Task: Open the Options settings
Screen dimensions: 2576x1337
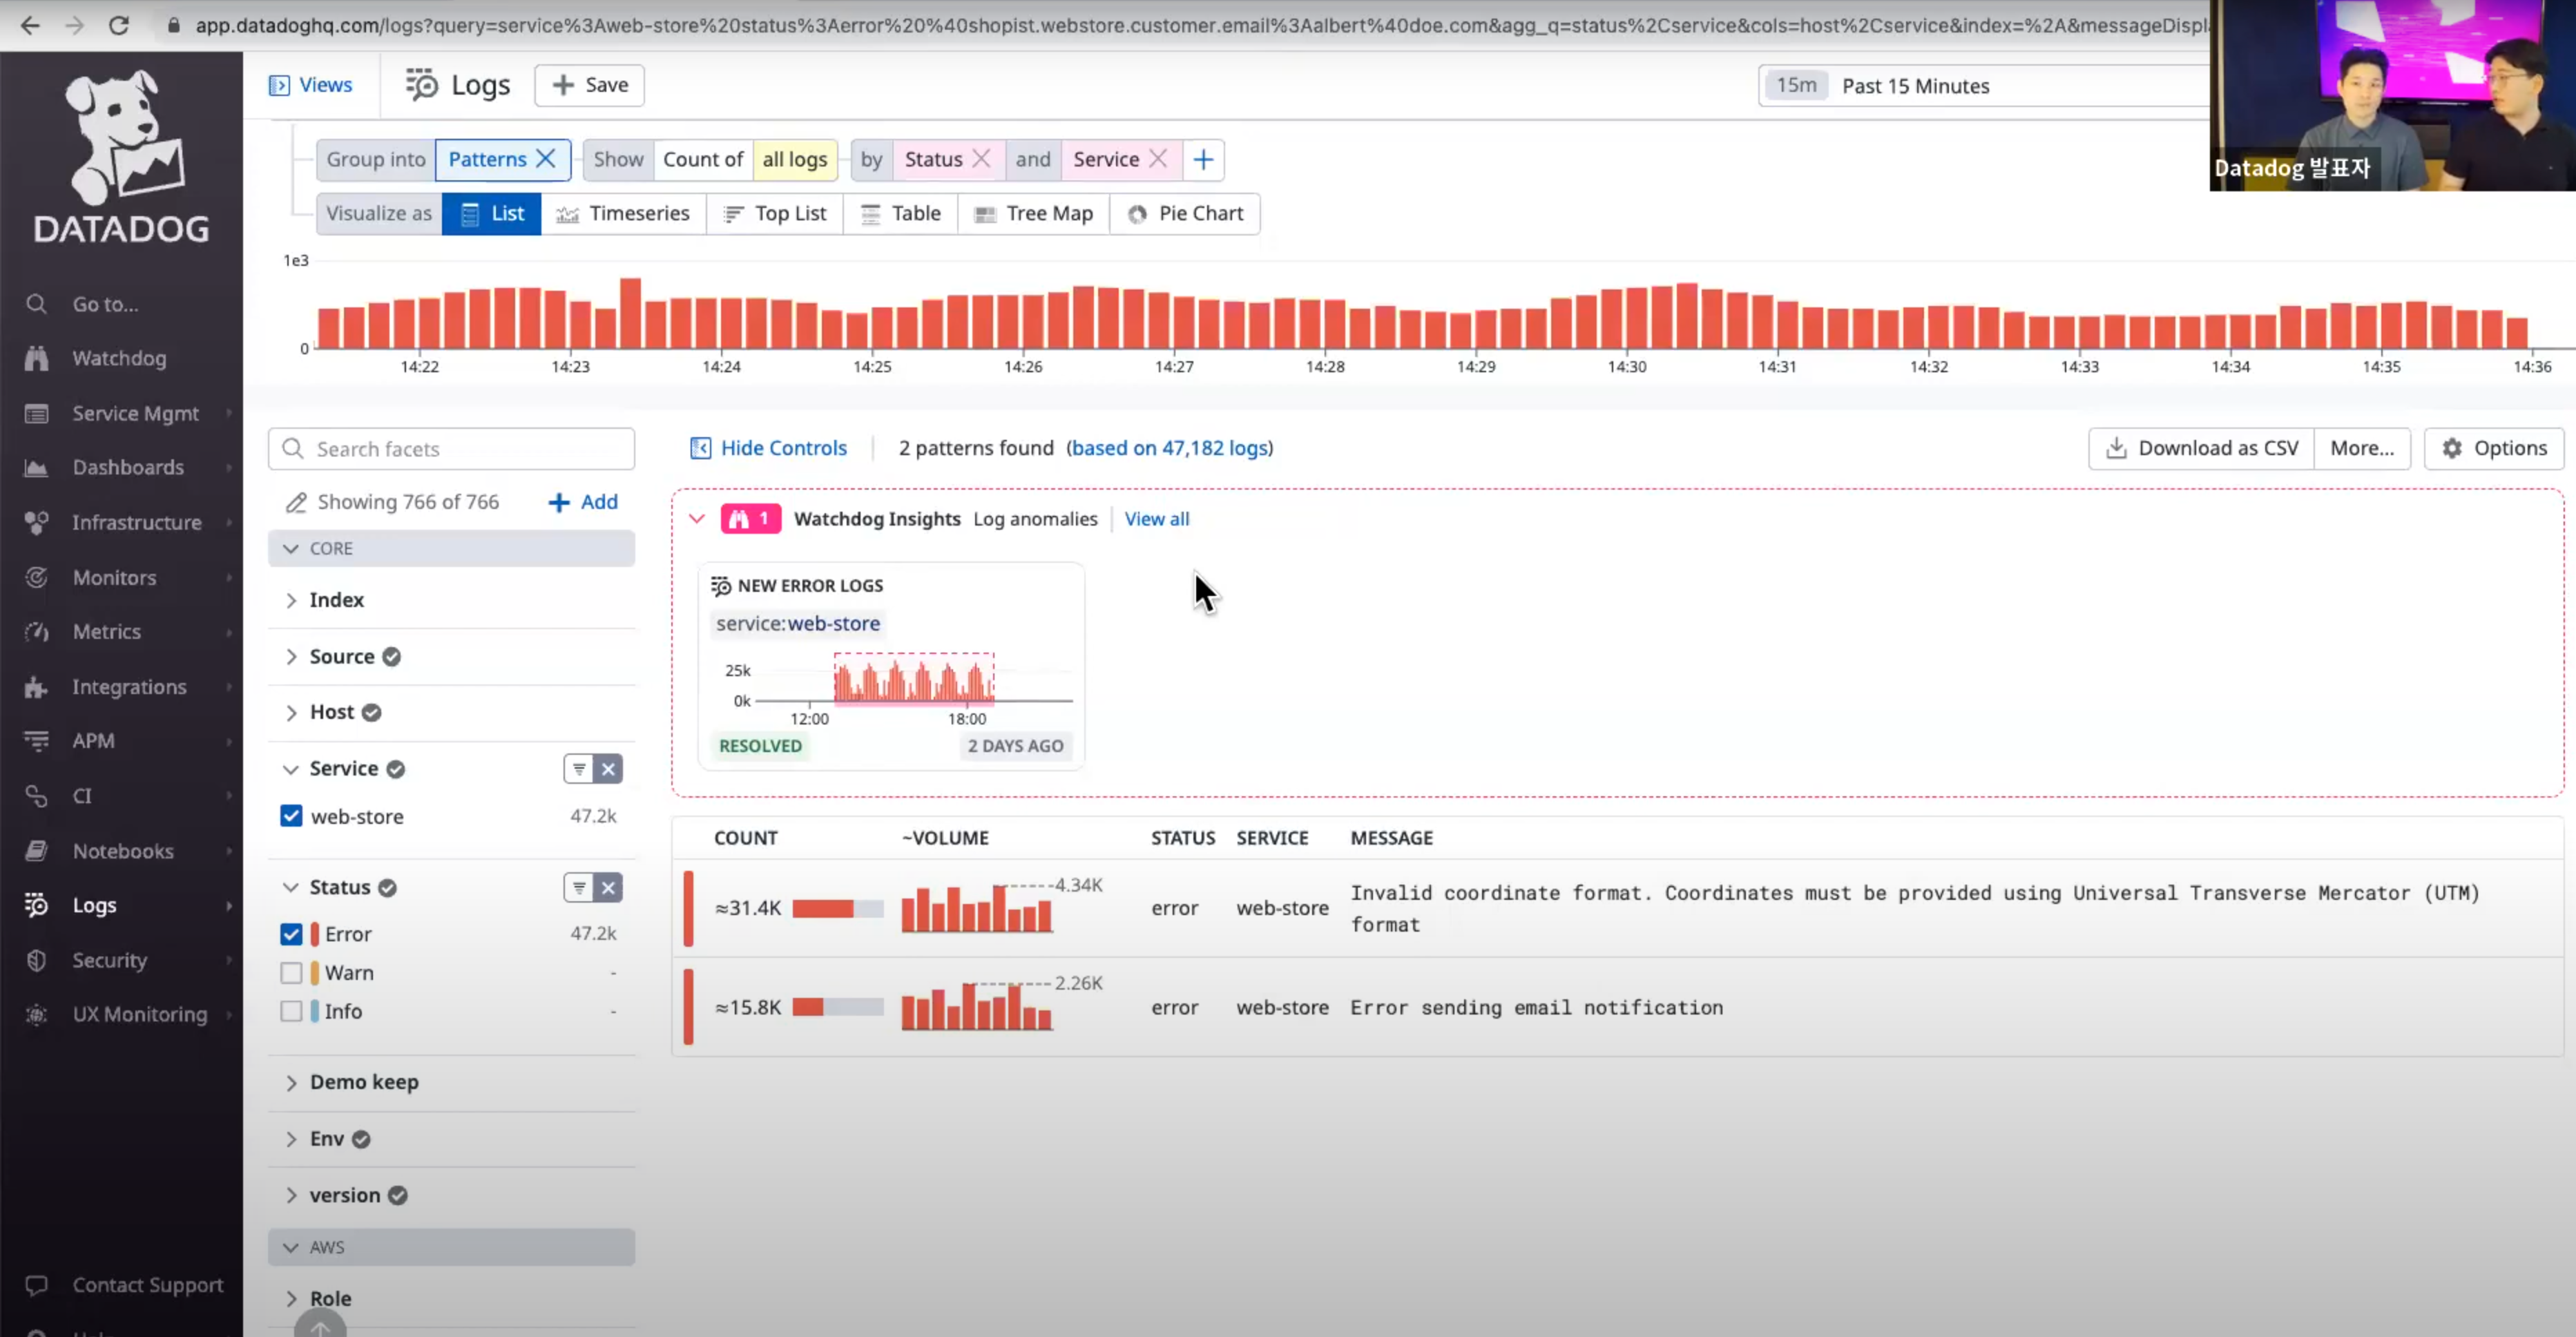Action: (2494, 448)
